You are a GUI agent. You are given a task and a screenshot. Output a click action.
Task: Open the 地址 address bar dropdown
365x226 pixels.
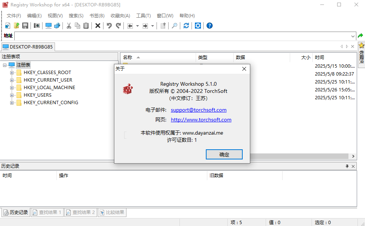coord(353,36)
